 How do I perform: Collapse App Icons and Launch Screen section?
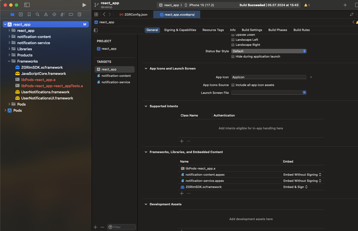pyautogui.click(x=146, y=68)
